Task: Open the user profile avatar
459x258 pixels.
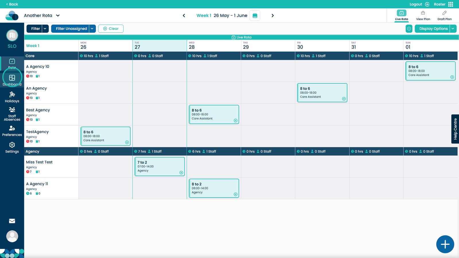Action: [12, 236]
